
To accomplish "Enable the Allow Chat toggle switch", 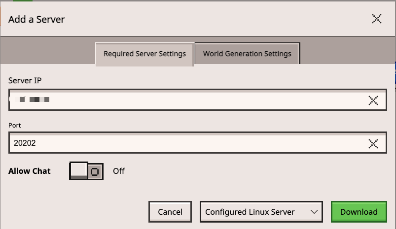I will point(86,171).
